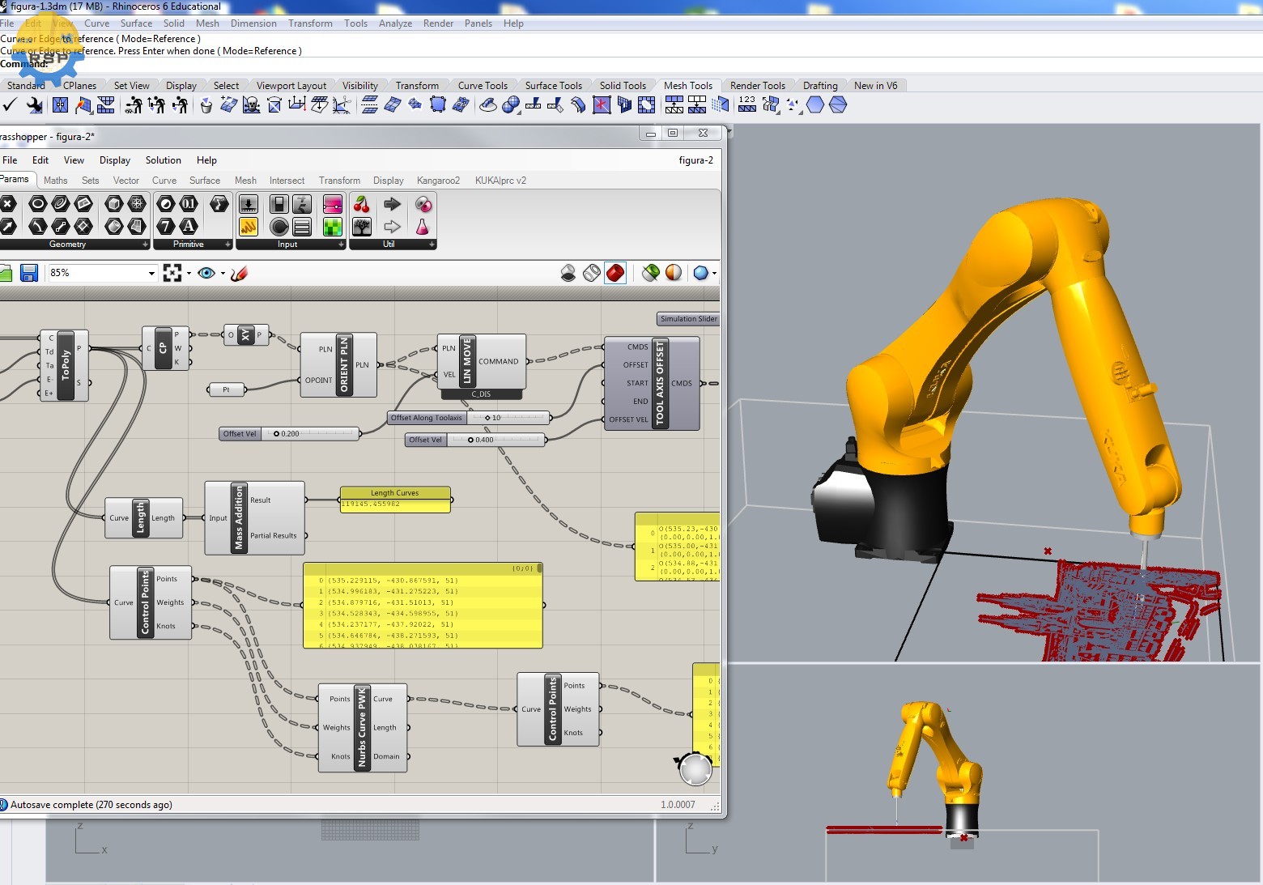Select the Drafting toolbar tab
Viewport: 1263px width, 885px height.
[x=820, y=86]
